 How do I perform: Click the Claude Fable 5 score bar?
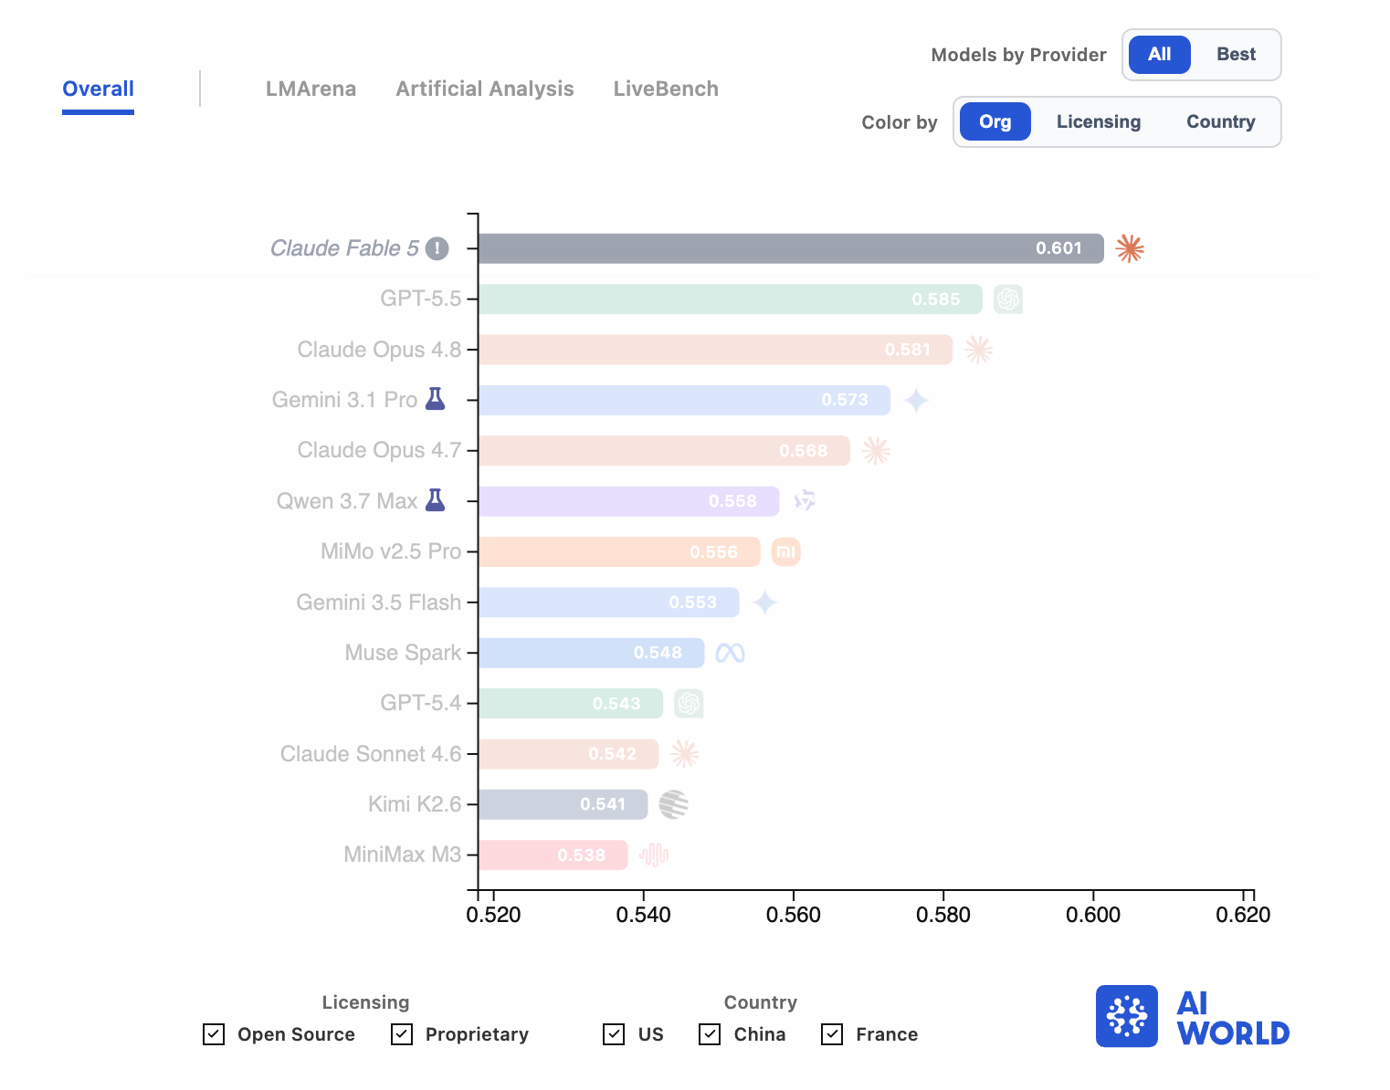791,248
